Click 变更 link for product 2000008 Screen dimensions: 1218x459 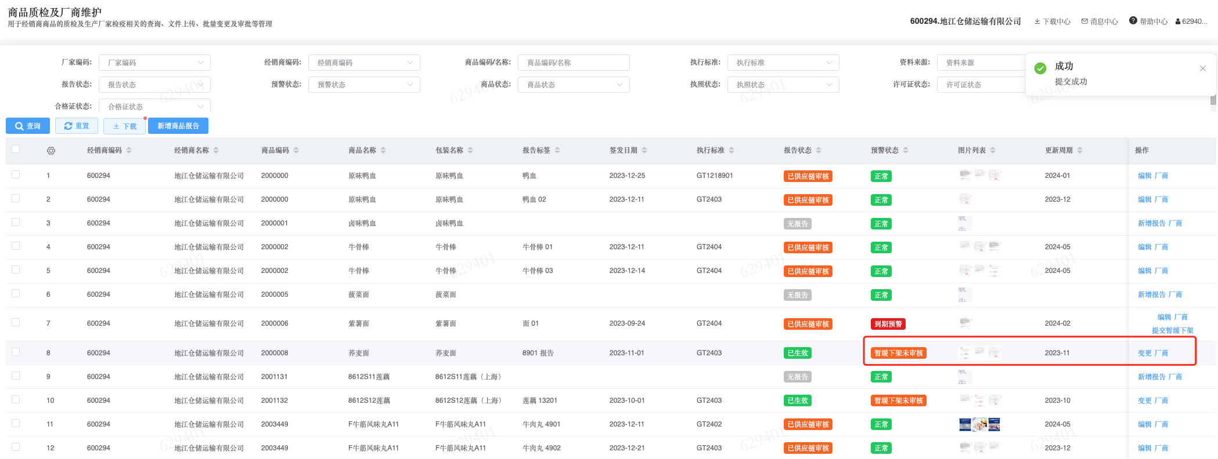coord(1144,353)
